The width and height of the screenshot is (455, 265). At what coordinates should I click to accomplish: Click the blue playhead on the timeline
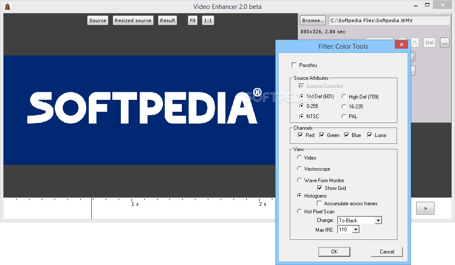click(x=91, y=208)
